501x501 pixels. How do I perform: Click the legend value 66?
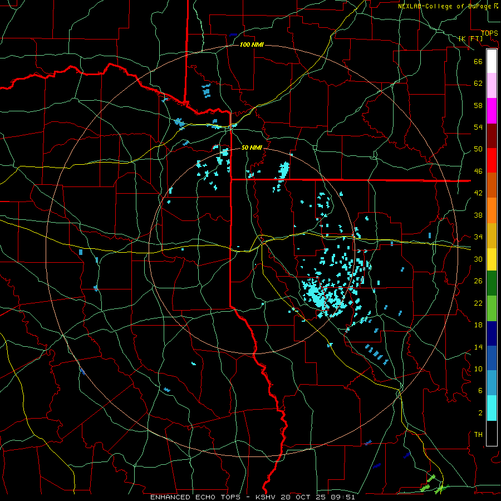(x=478, y=61)
